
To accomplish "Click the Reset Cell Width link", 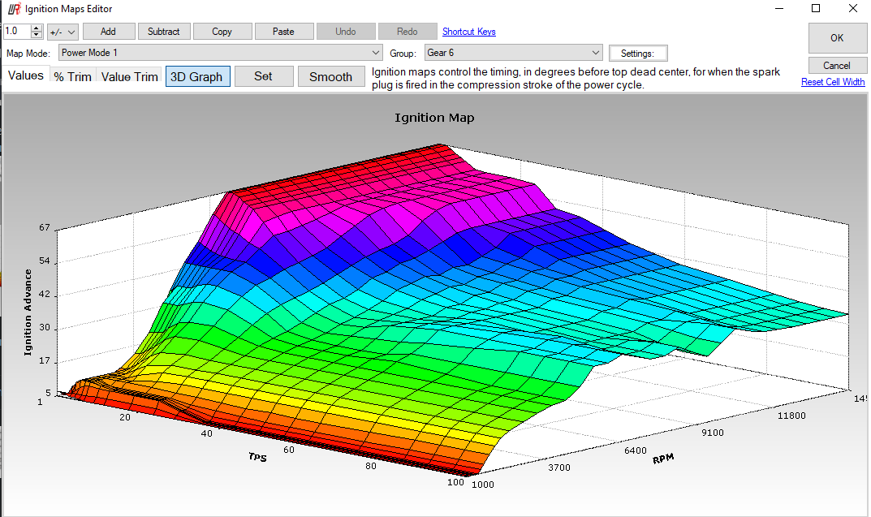I will coord(833,82).
